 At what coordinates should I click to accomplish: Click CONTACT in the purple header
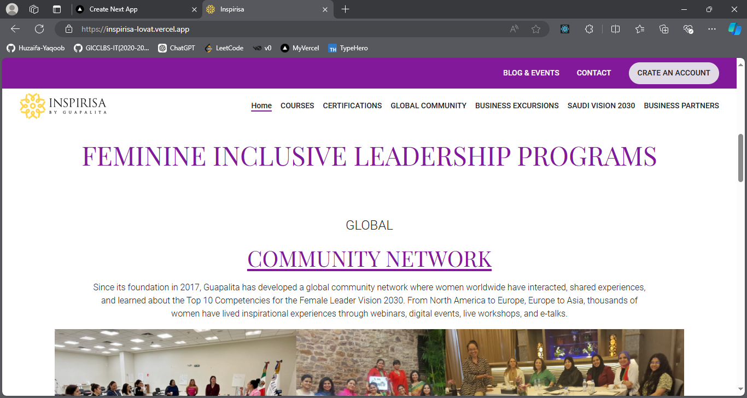point(594,73)
